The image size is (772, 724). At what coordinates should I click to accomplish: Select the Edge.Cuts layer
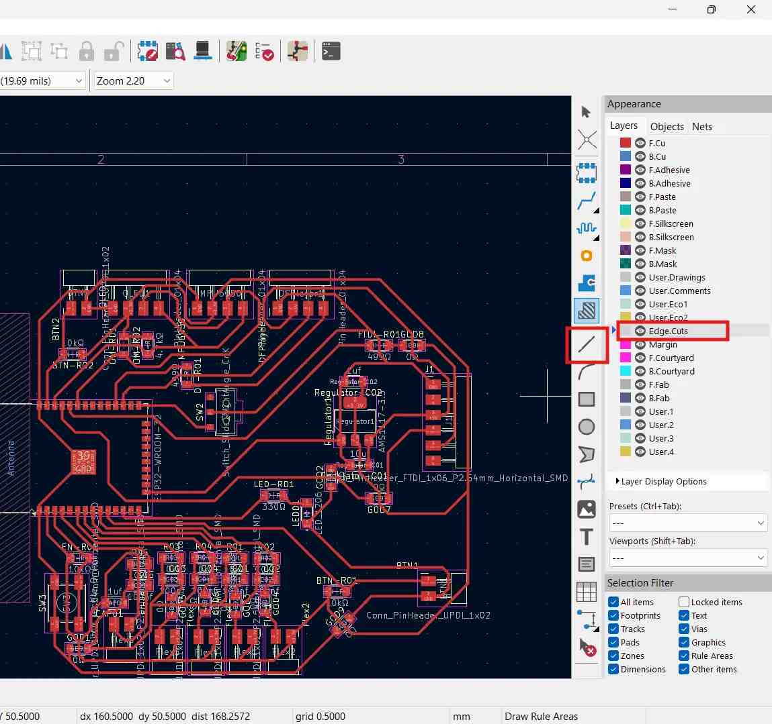668,331
